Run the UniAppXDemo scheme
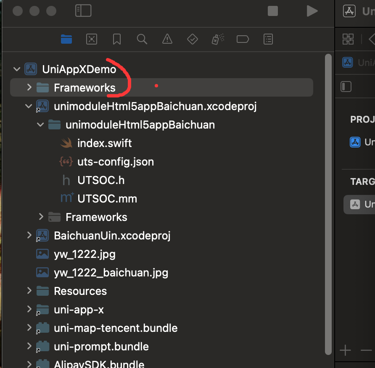Image resolution: width=375 pixels, height=368 pixels. click(312, 11)
